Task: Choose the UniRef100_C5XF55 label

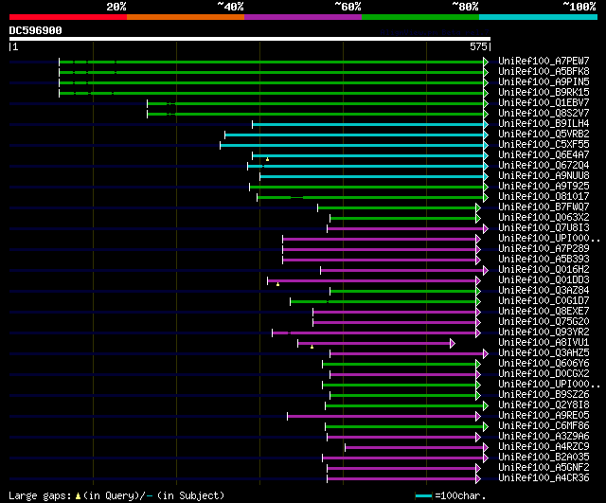Action: [x=544, y=145]
